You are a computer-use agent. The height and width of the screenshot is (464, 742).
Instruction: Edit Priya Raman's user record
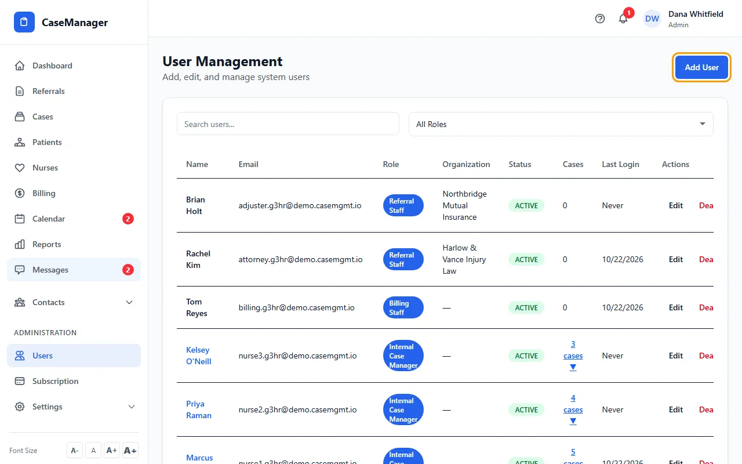(676, 409)
